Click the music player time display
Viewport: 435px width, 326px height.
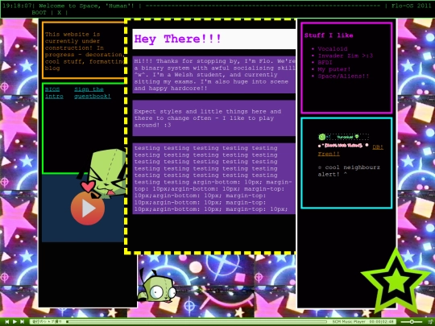(x=381, y=321)
